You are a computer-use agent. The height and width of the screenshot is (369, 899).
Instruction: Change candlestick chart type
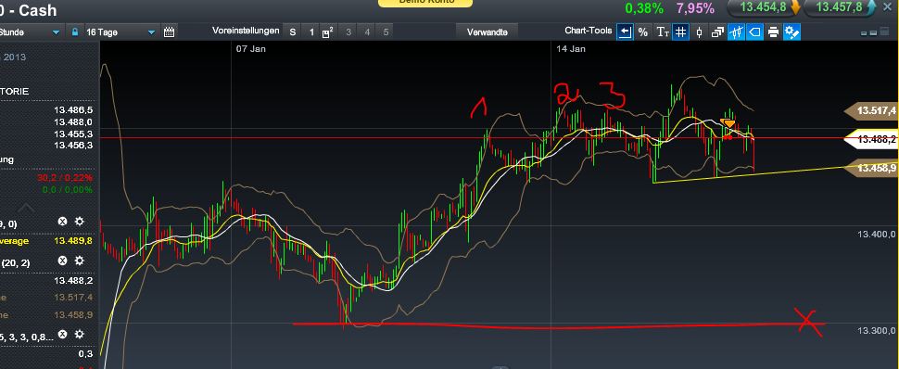pos(699,32)
